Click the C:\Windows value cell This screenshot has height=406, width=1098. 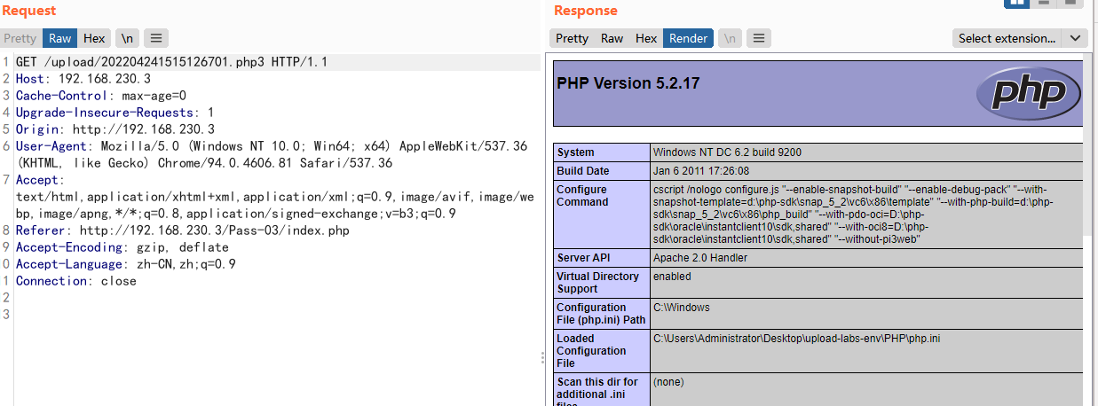click(x=866, y=314)
